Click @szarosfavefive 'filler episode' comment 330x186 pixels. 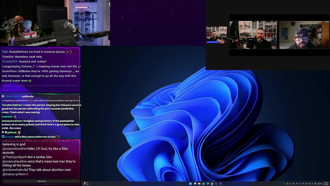[35, 151]
